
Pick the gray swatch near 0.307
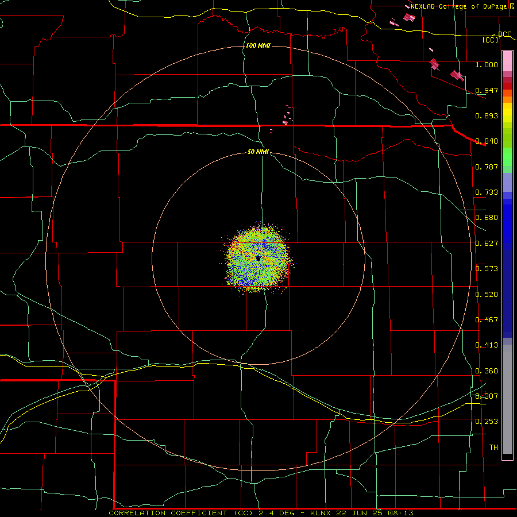(x=507, y=399)
